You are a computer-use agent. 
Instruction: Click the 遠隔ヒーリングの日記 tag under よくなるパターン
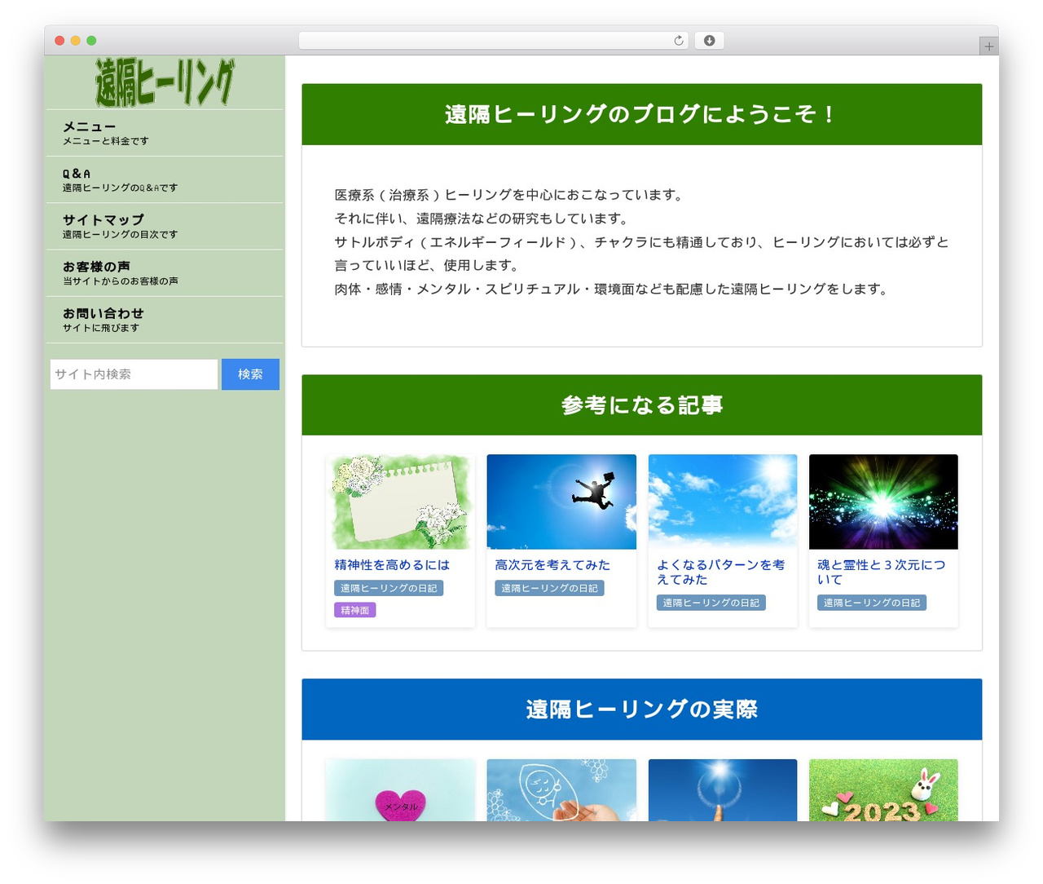click(x=711, y=603)
